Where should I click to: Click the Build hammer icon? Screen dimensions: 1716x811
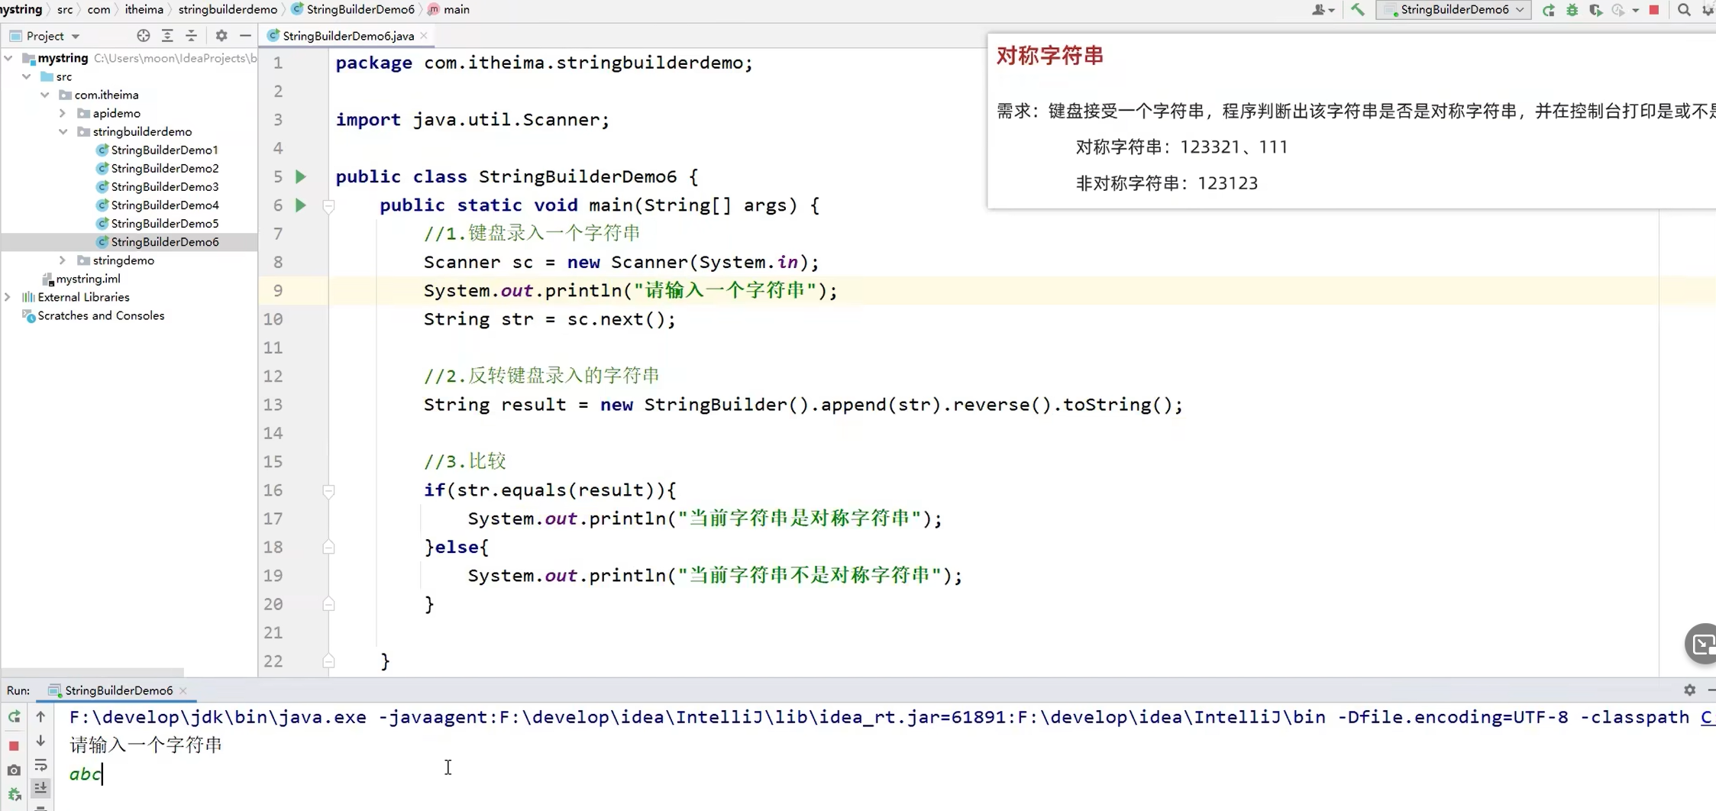pos(1357,11)
